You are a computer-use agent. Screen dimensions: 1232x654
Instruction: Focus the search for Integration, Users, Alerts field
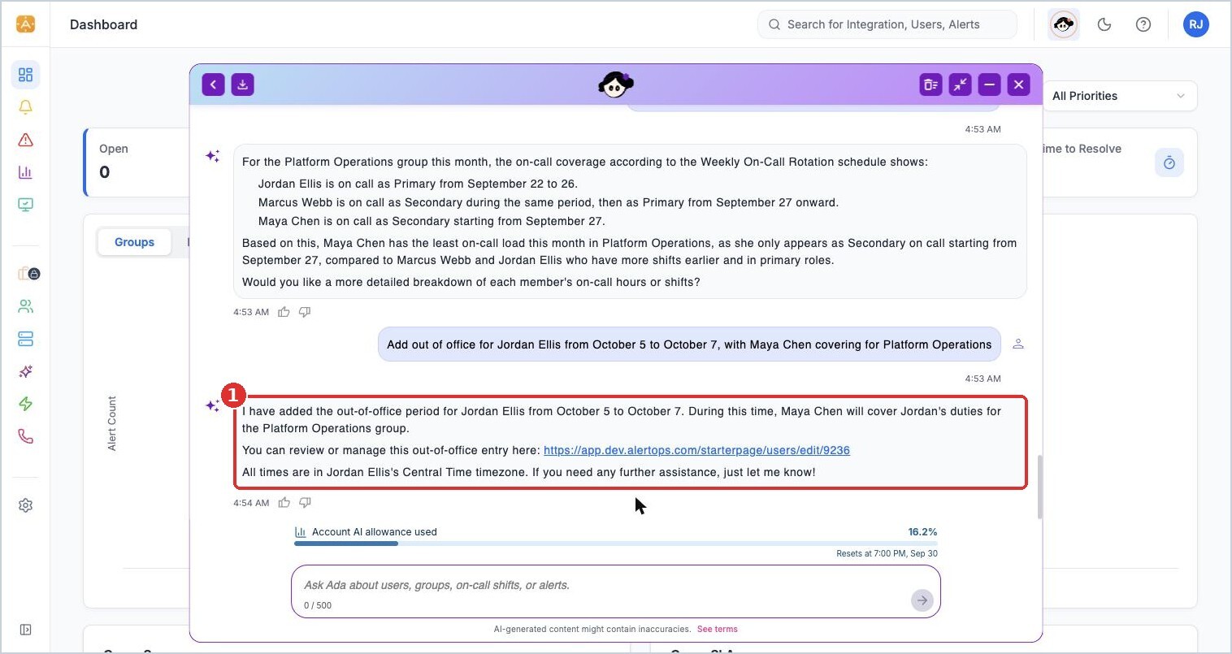click(x=887, y=24)
